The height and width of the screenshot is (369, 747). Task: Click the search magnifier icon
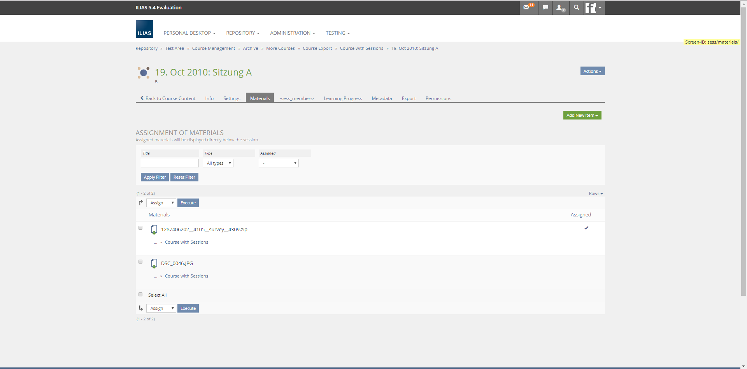[x=577, y=7]
